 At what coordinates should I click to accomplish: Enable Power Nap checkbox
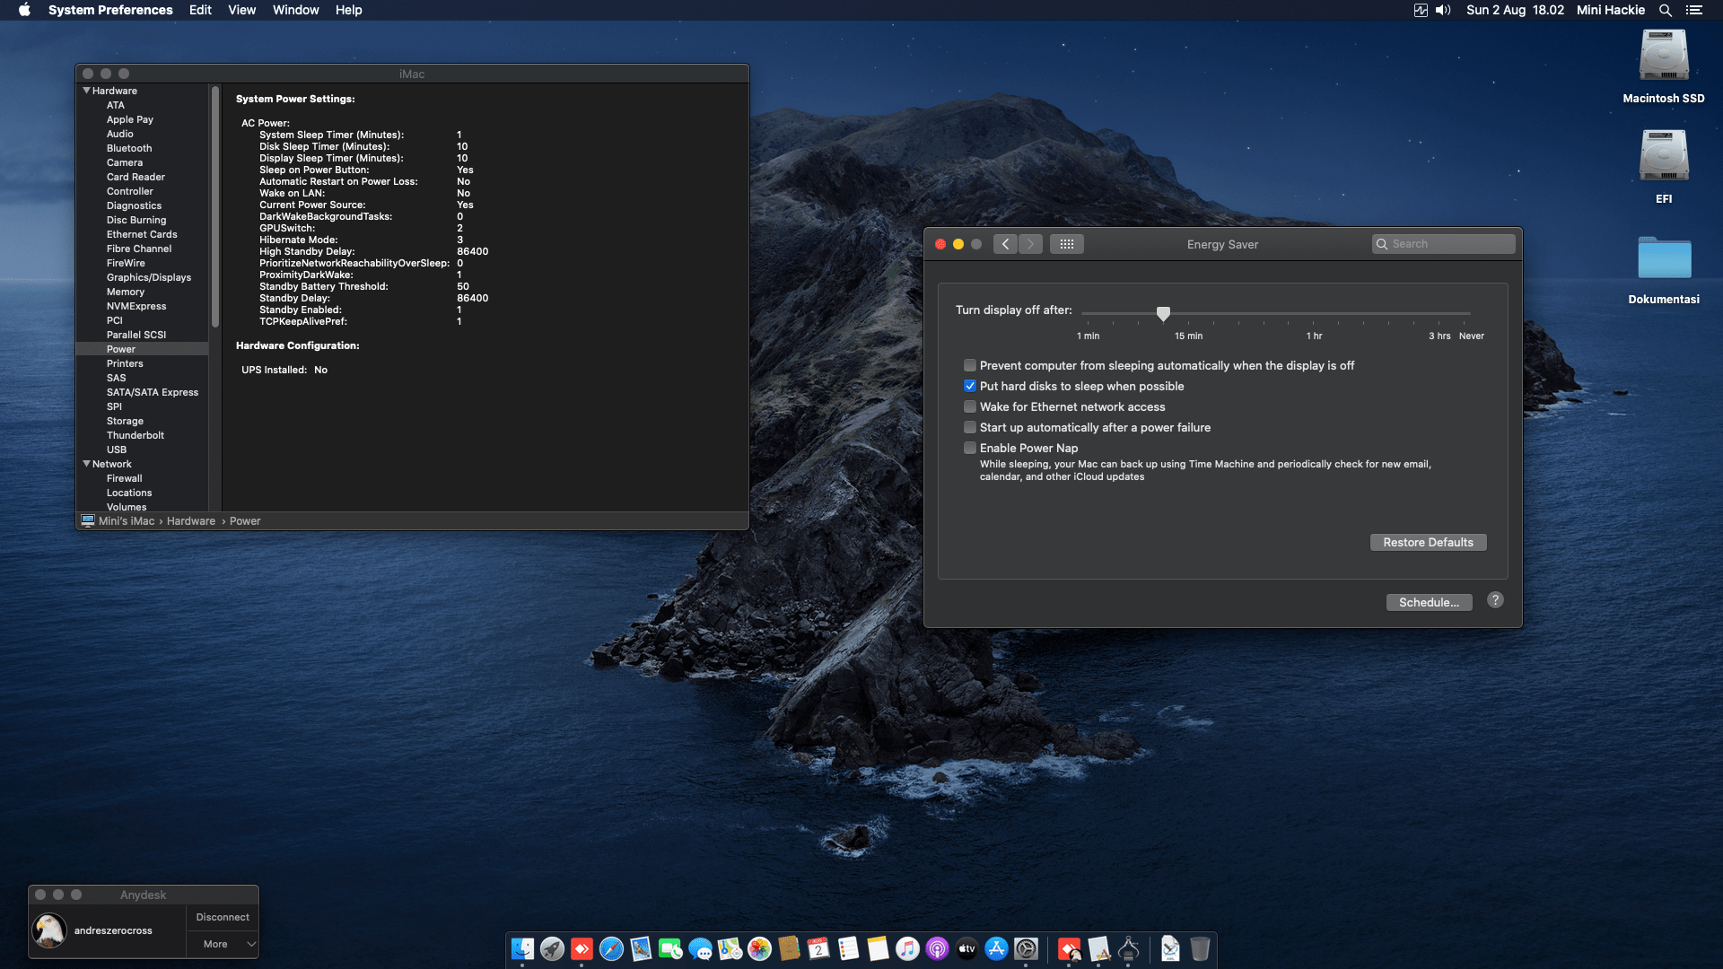point(970,448)
